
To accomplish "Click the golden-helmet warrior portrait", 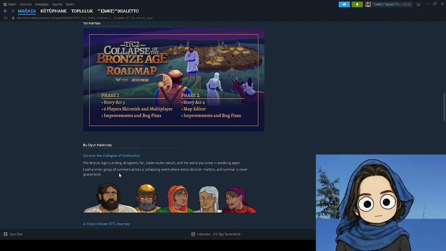I will click(x=146, y=198).
